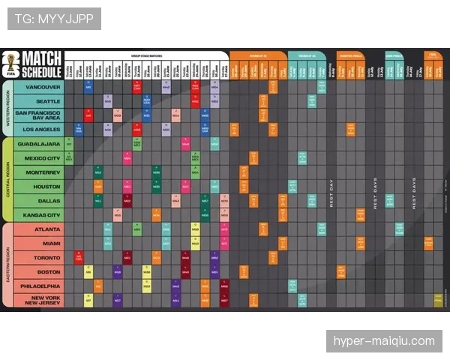Click the FIFA 26 trophy logo

click(x=11, y=65)
